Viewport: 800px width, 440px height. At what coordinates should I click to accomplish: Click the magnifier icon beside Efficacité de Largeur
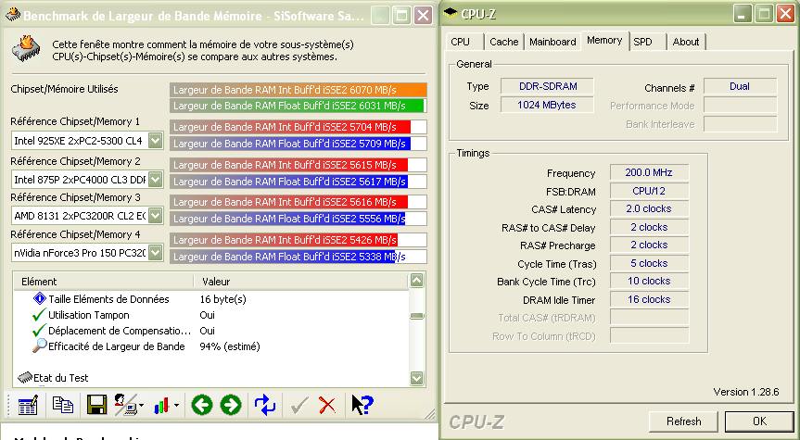(x=39, y=346)
